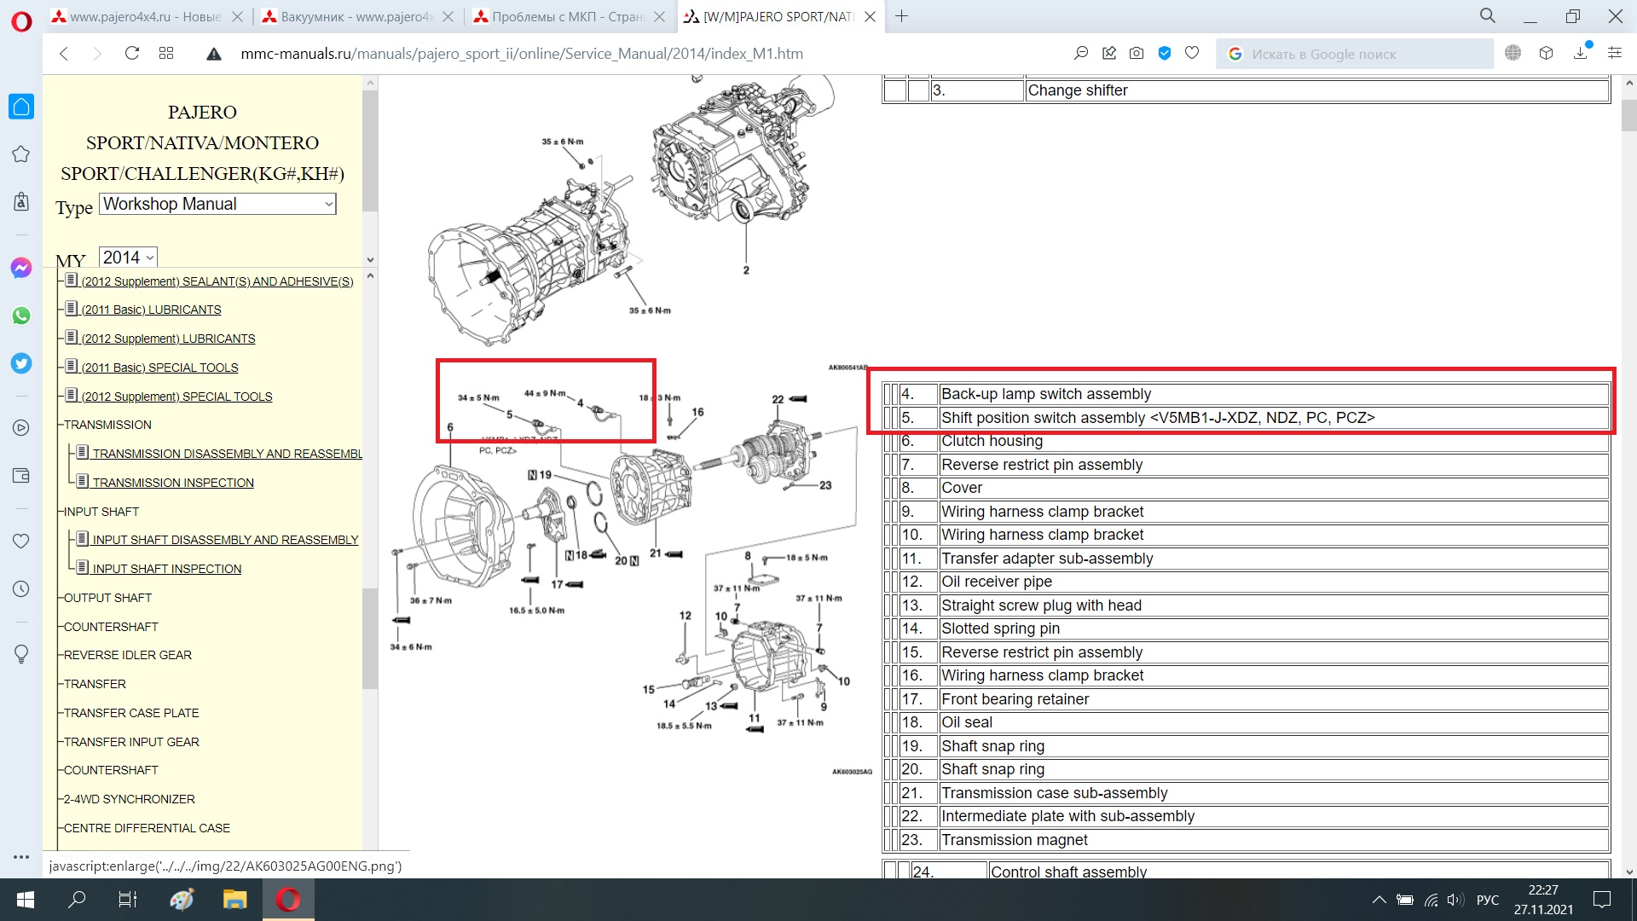The image size is (1637, 921).
Task: Select the TRANSFER CASE PLATE tree node
Action: point(131,713)
